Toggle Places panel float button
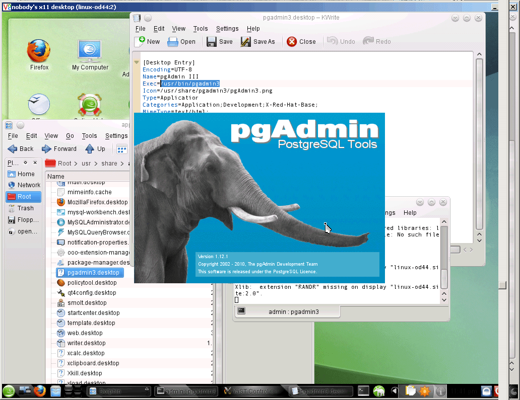 [25, 163]
